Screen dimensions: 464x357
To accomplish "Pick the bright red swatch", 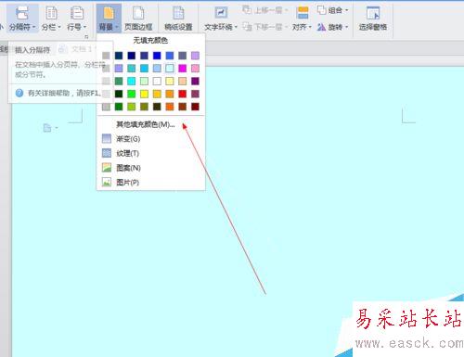I will [182, 94].
